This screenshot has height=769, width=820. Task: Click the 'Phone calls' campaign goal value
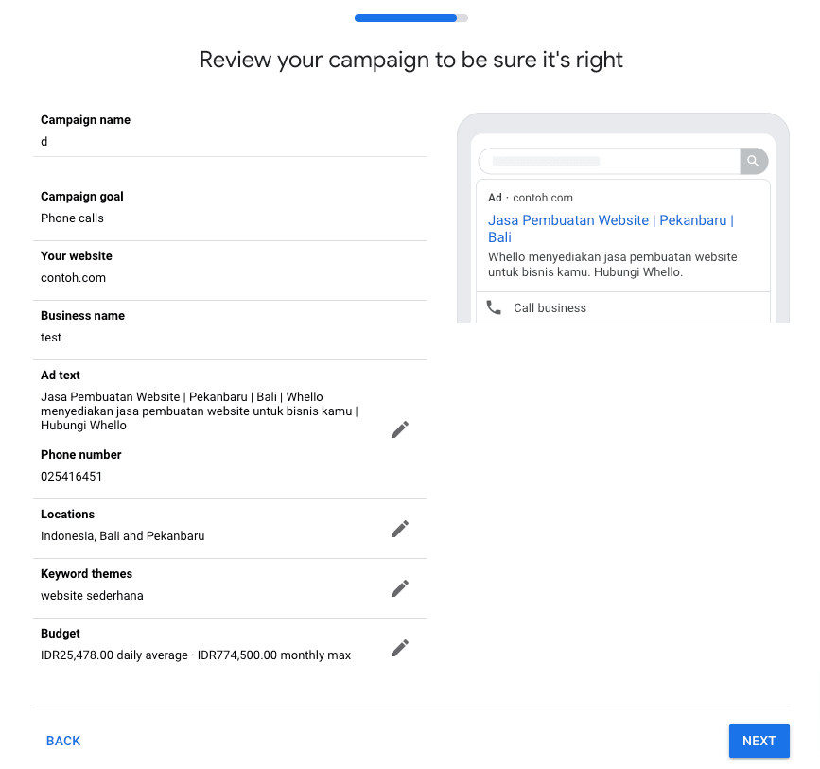(x=72, y=218)
